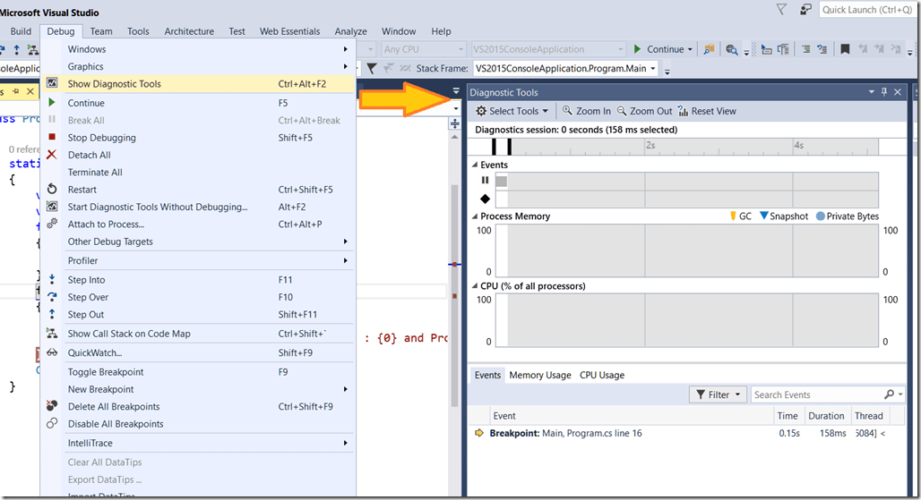Click the Reset View icon
The image size is (921, 500).
click(684, 112)
